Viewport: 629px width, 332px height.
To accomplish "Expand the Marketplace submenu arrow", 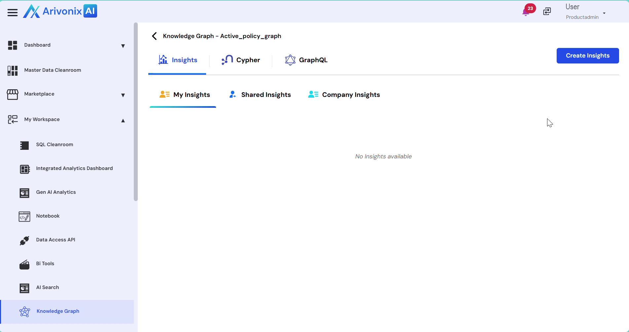I will (x=123, y=95).
